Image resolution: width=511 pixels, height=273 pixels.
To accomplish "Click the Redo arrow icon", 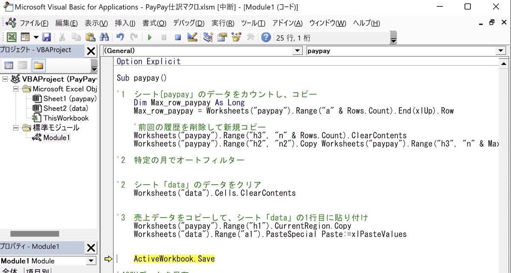I will 134,37.
